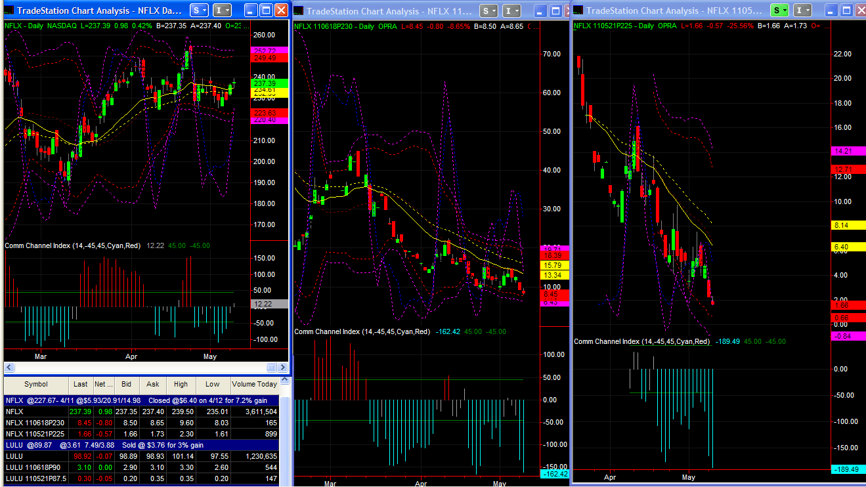Open the S symbol-link dropdown in the NFLX Daily chart window

[x=199, y=10]
